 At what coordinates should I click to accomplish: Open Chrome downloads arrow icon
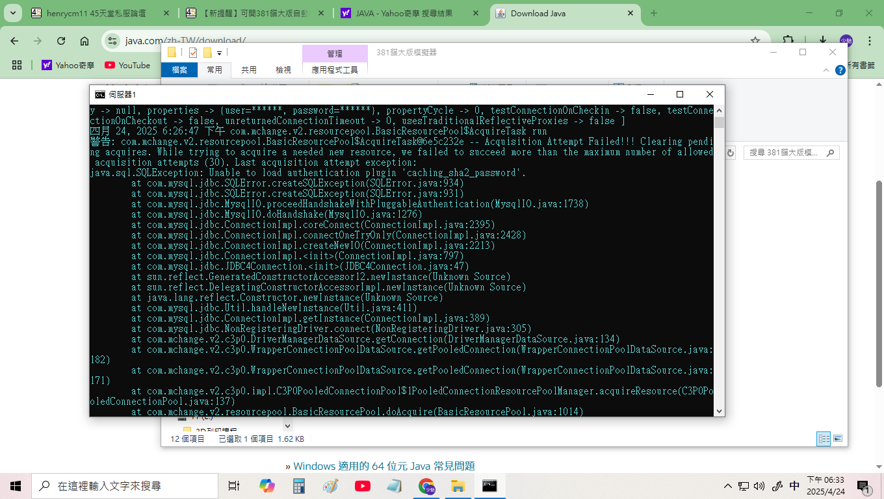click(823, 40)
